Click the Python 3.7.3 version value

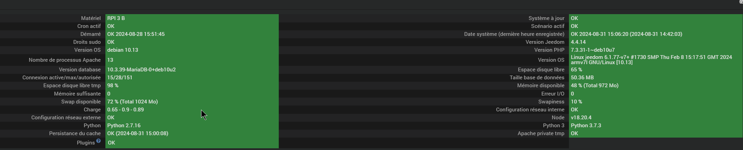(x=586, y=126)
